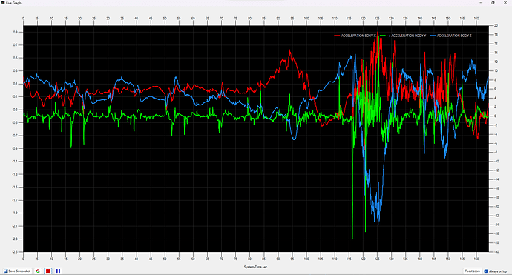
Task: Click the 125 tick on top time axis
Action: (377, 19)
